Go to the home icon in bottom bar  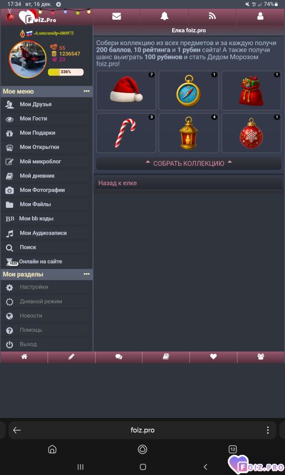[24, 357]
